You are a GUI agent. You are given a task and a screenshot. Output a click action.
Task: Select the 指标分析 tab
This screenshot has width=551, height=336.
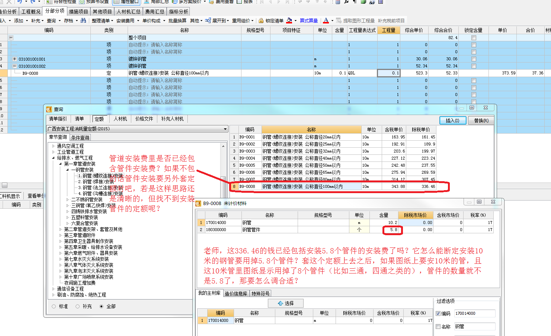[179, 12]
